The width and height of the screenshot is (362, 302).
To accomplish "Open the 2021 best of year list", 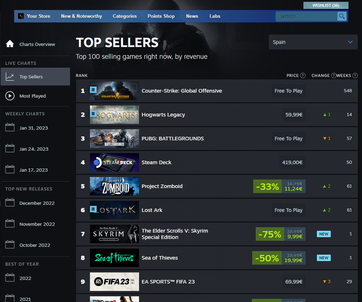I will pyautogui.click(x=25, y=299).
